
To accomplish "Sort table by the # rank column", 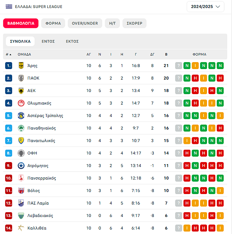I will coord(8,55).
